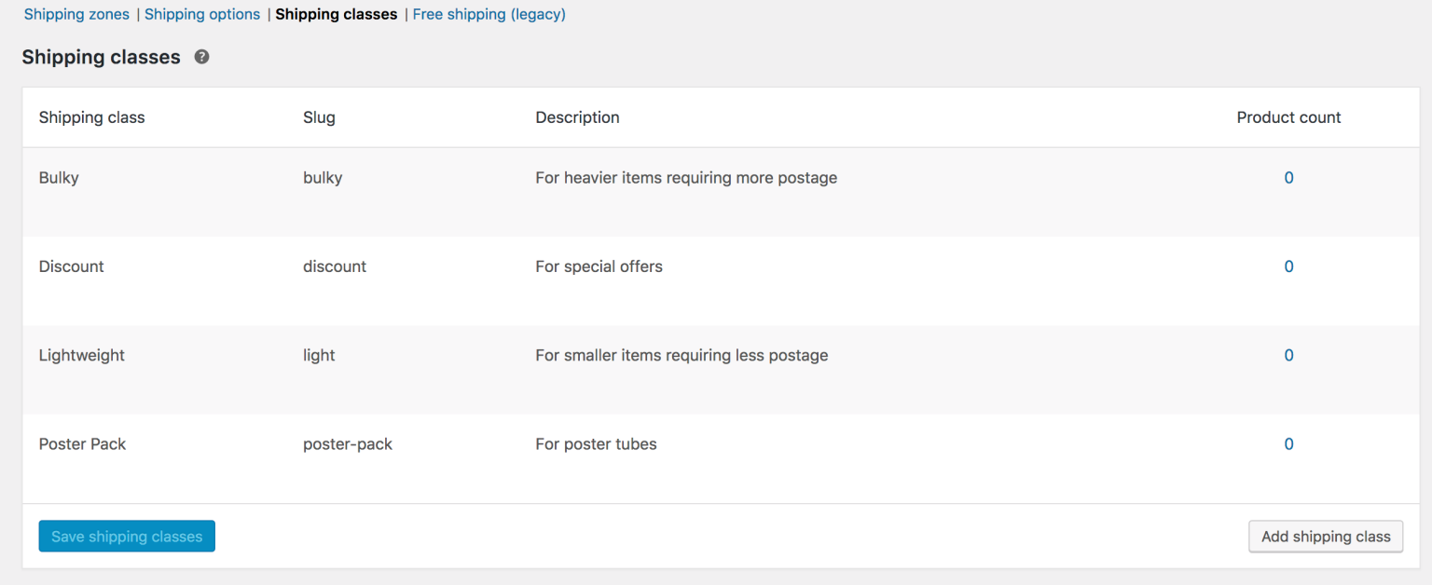1432x585 pixels.
Task: Click the Product count column header
Action: (x=1288, y=117)
